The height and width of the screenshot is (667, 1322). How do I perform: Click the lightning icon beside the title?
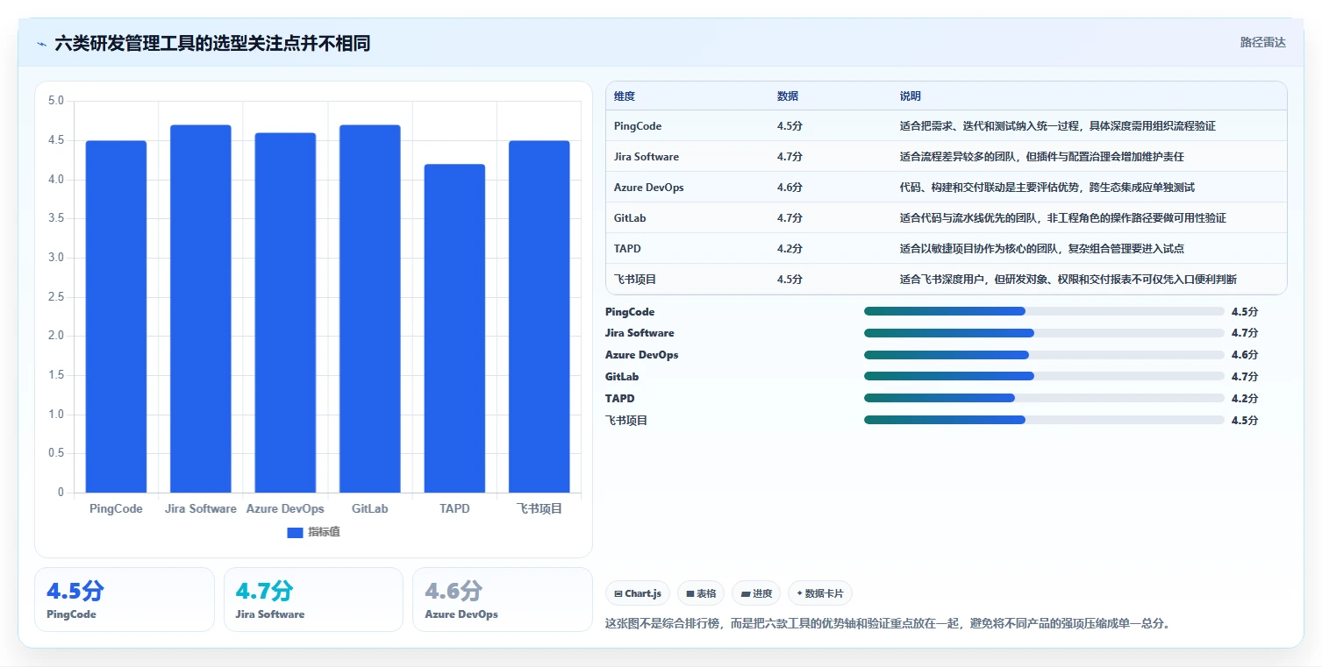pos(41,44)
